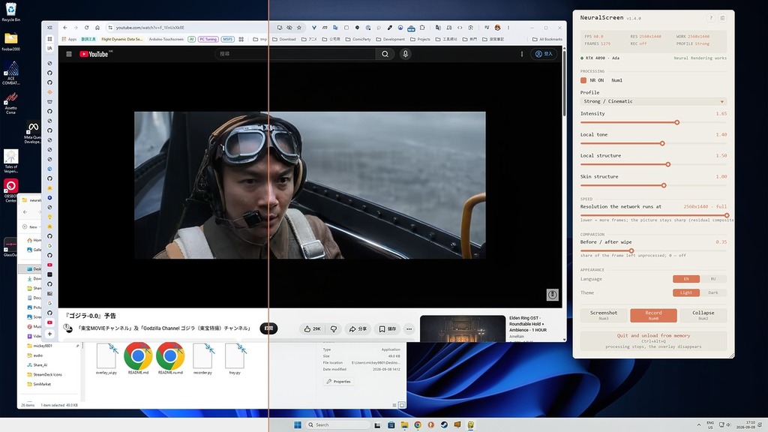Start YouTube voice search with microphone
The height and width of the screenshot is (432, 768).
[x=405, y=54]
